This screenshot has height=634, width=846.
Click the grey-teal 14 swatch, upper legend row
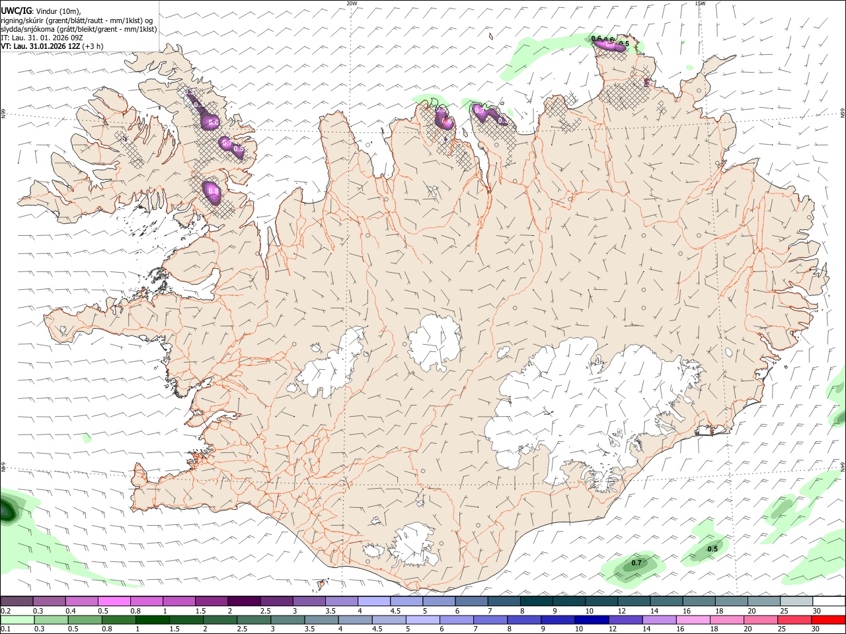[x=666, y=601]
